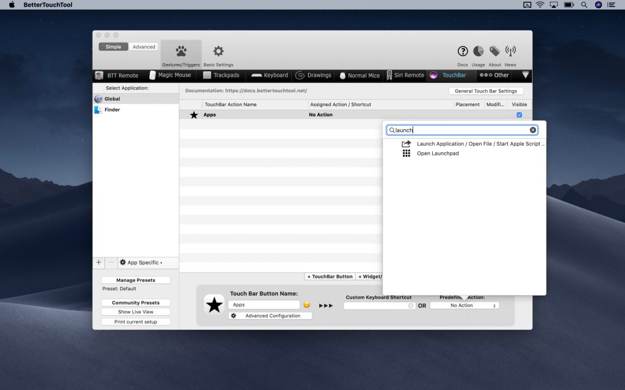The height and width of the screenshot is (390, 625).
Task: Click the Placement column header
Action: [467, 105]
